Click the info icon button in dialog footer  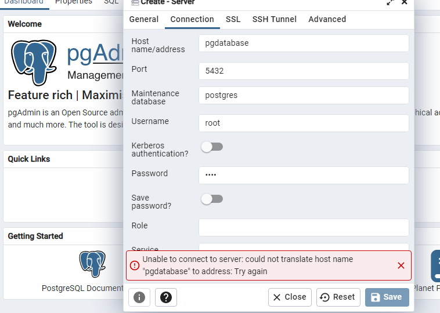(x=139, y=297)
